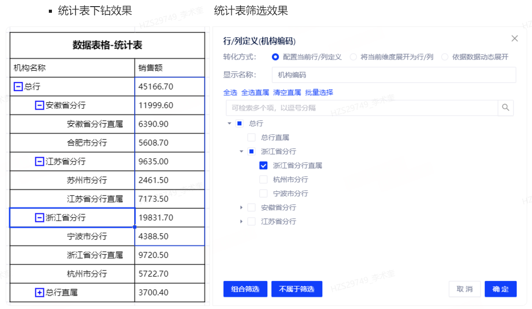
Task: Collapse the 安徽省分行 table row
Action: tap(39, 105)
